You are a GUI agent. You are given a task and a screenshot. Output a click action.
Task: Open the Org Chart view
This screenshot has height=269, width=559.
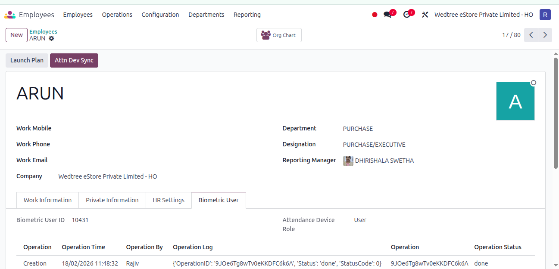tap(279, 35)
